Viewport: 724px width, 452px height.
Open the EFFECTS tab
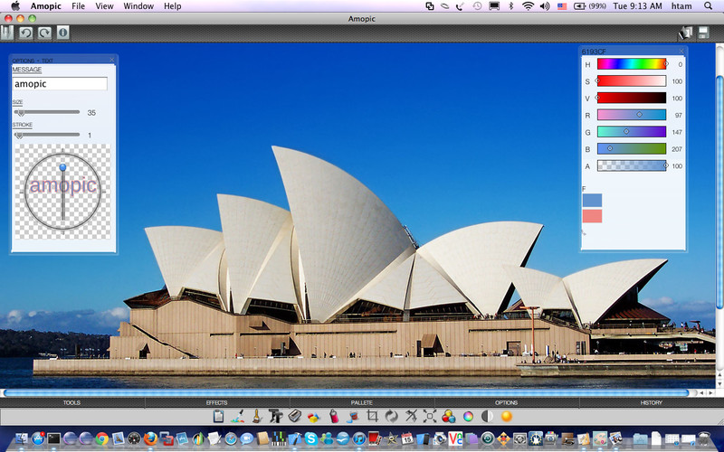click(216, 402)
